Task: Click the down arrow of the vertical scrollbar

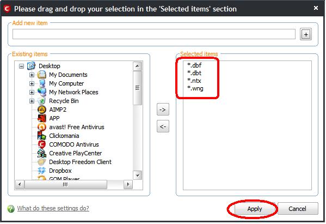Action: click(138, 175)
